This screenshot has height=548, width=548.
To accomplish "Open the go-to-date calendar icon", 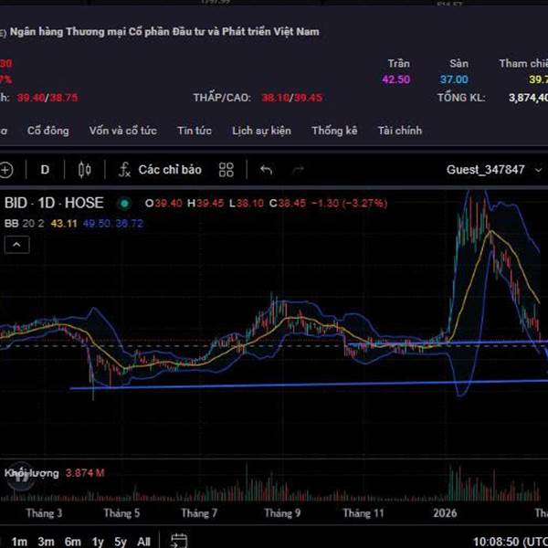I will coord(179,541).
